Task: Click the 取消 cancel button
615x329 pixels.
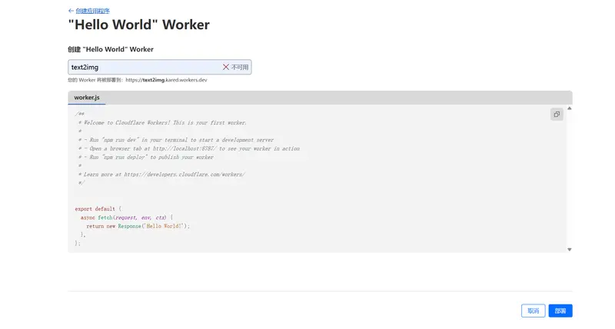Action: [533, 311]
